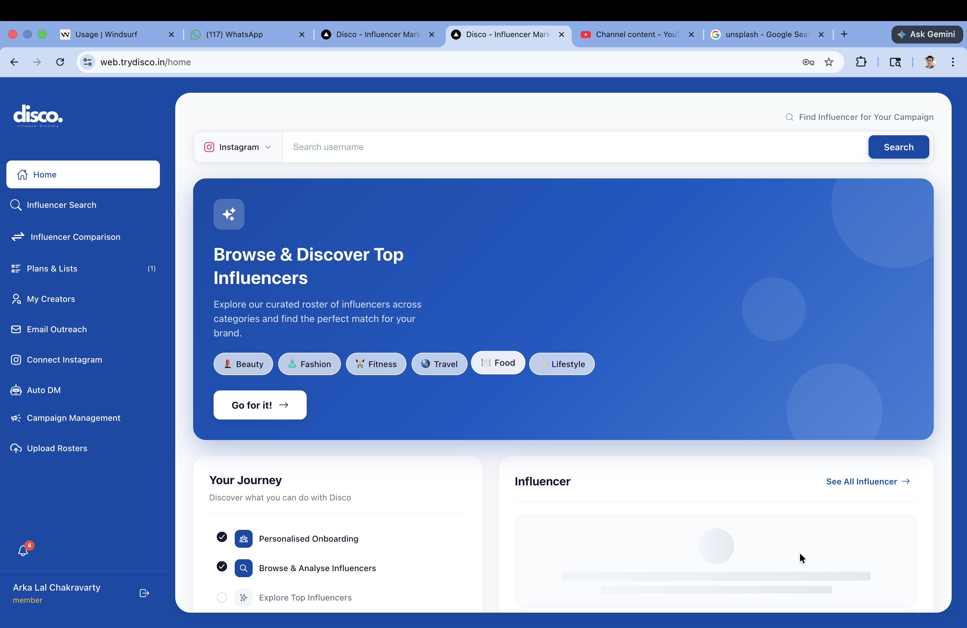Click the password key icon in address bar
This screenshot has height=628, width=967.
click(808, 62)
